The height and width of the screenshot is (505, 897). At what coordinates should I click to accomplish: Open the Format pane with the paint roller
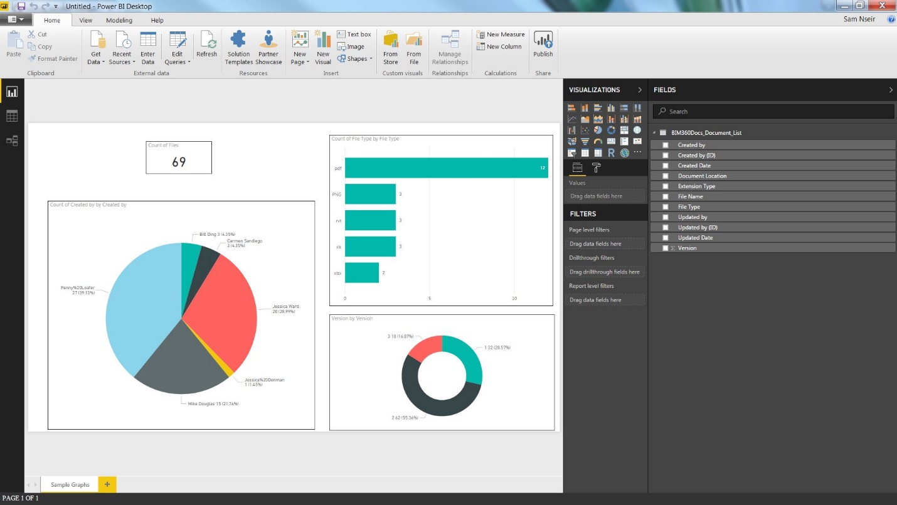pos(596,167)
